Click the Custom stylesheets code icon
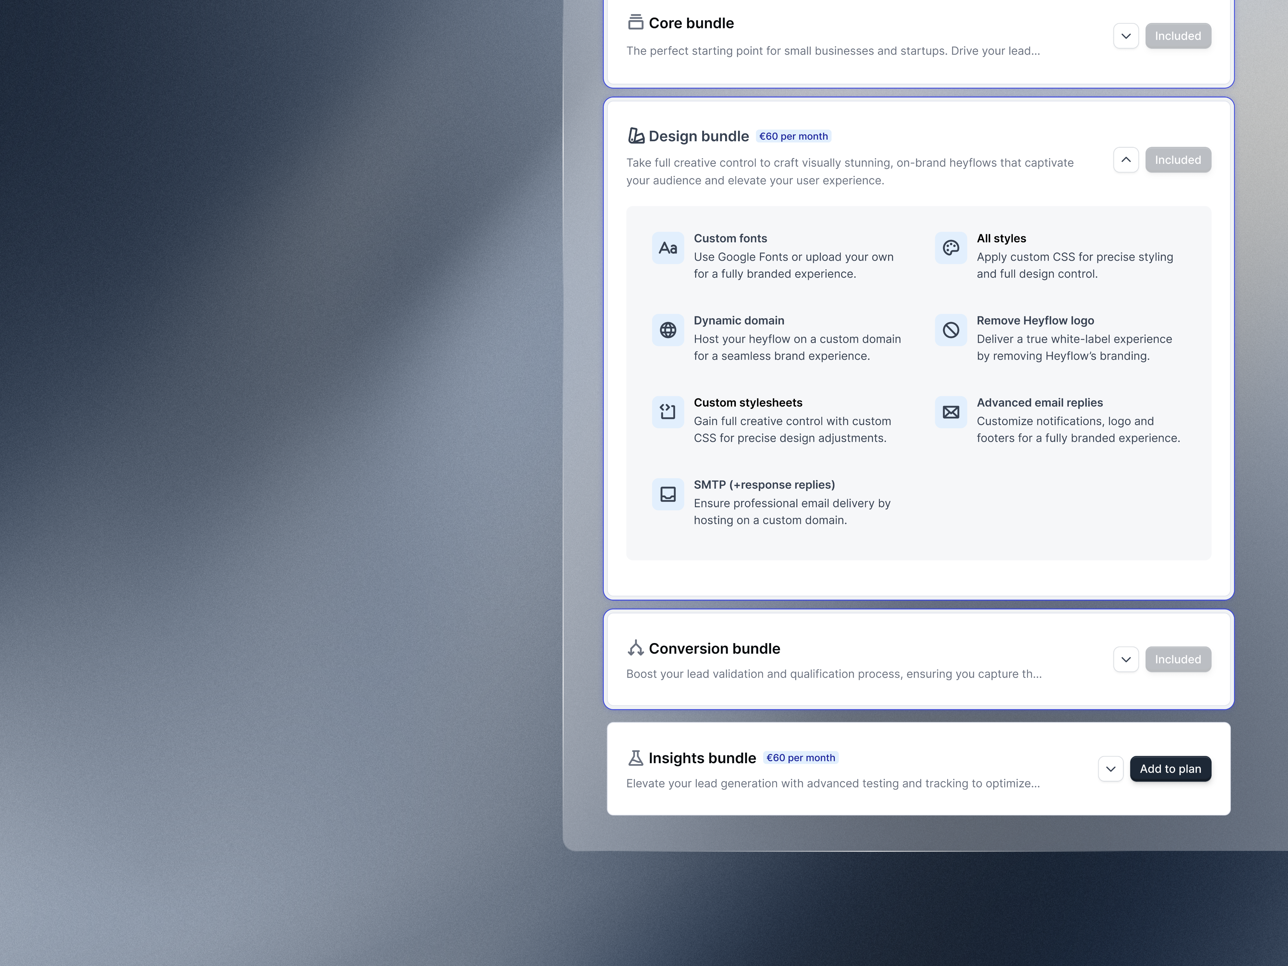1288x966 pixels. click(668, 412)
